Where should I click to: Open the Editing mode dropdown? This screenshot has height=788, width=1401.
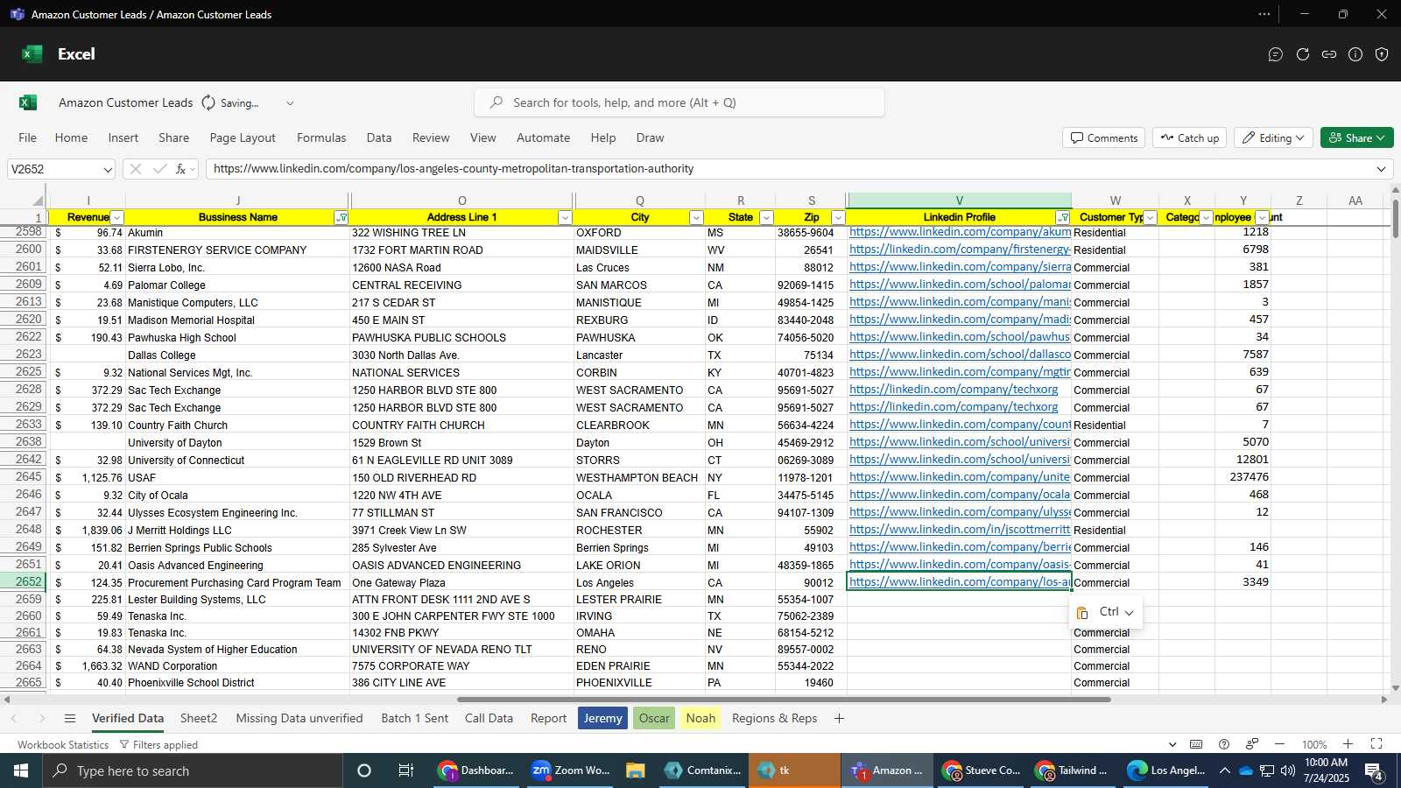click(1273, 137)
